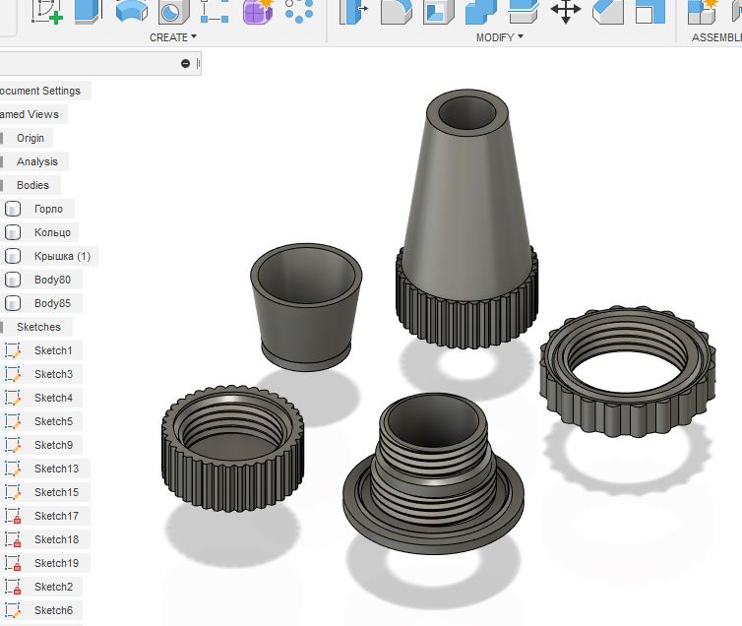742x626 pixels.
Task: Open the purple Create Form tool
Action: [259, 12]
